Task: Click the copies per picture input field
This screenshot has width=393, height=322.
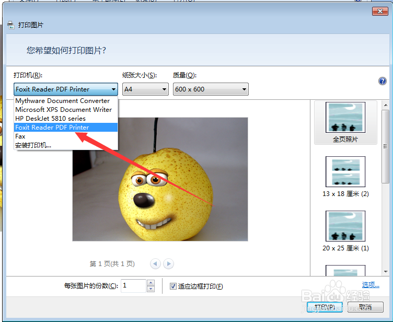Action: point(133,286)
